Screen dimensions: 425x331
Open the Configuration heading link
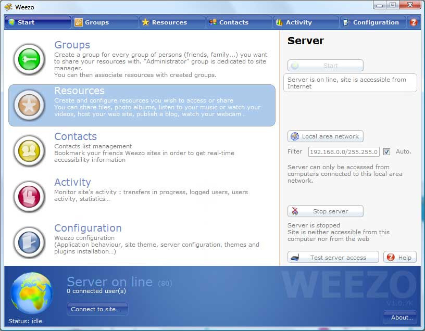(x=88, y=228)
